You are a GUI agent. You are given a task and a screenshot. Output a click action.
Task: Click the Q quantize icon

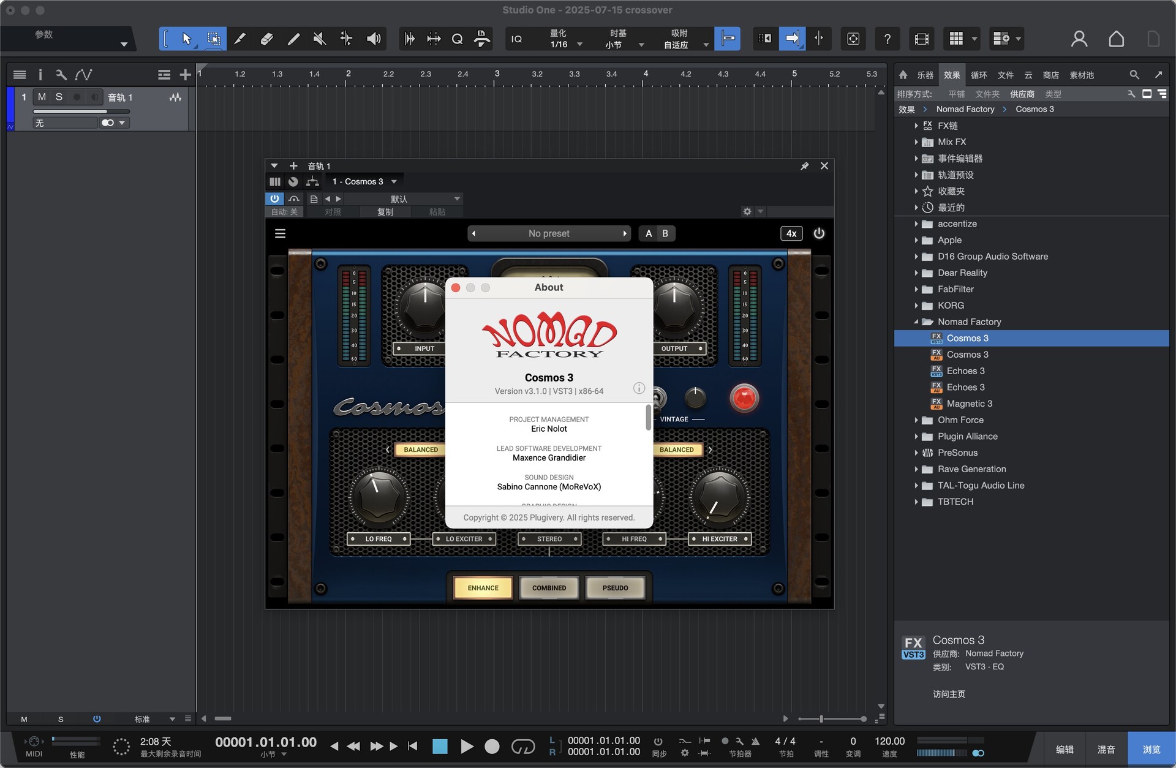pyautogui.click(x=457, y=39)
